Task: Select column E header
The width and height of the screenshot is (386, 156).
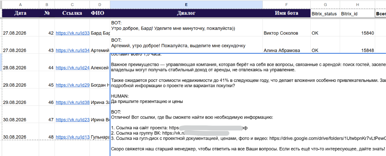Action: click(x=186, y=4)
